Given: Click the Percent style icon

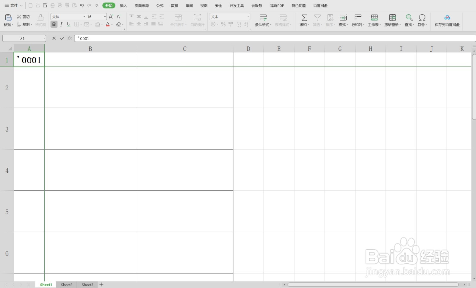Looking at the screenshot, I should [x=223, y=24].
